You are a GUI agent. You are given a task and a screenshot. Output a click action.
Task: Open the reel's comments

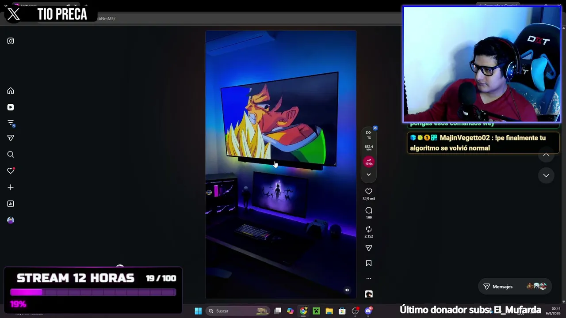pyautogui.click(x=369, y=210)
